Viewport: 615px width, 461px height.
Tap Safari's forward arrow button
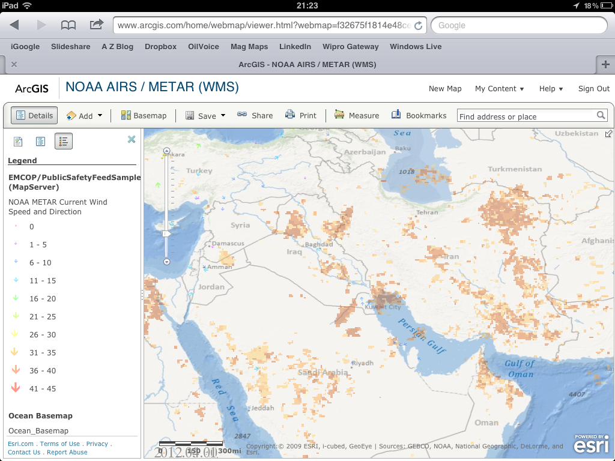[x=41, y=25]
